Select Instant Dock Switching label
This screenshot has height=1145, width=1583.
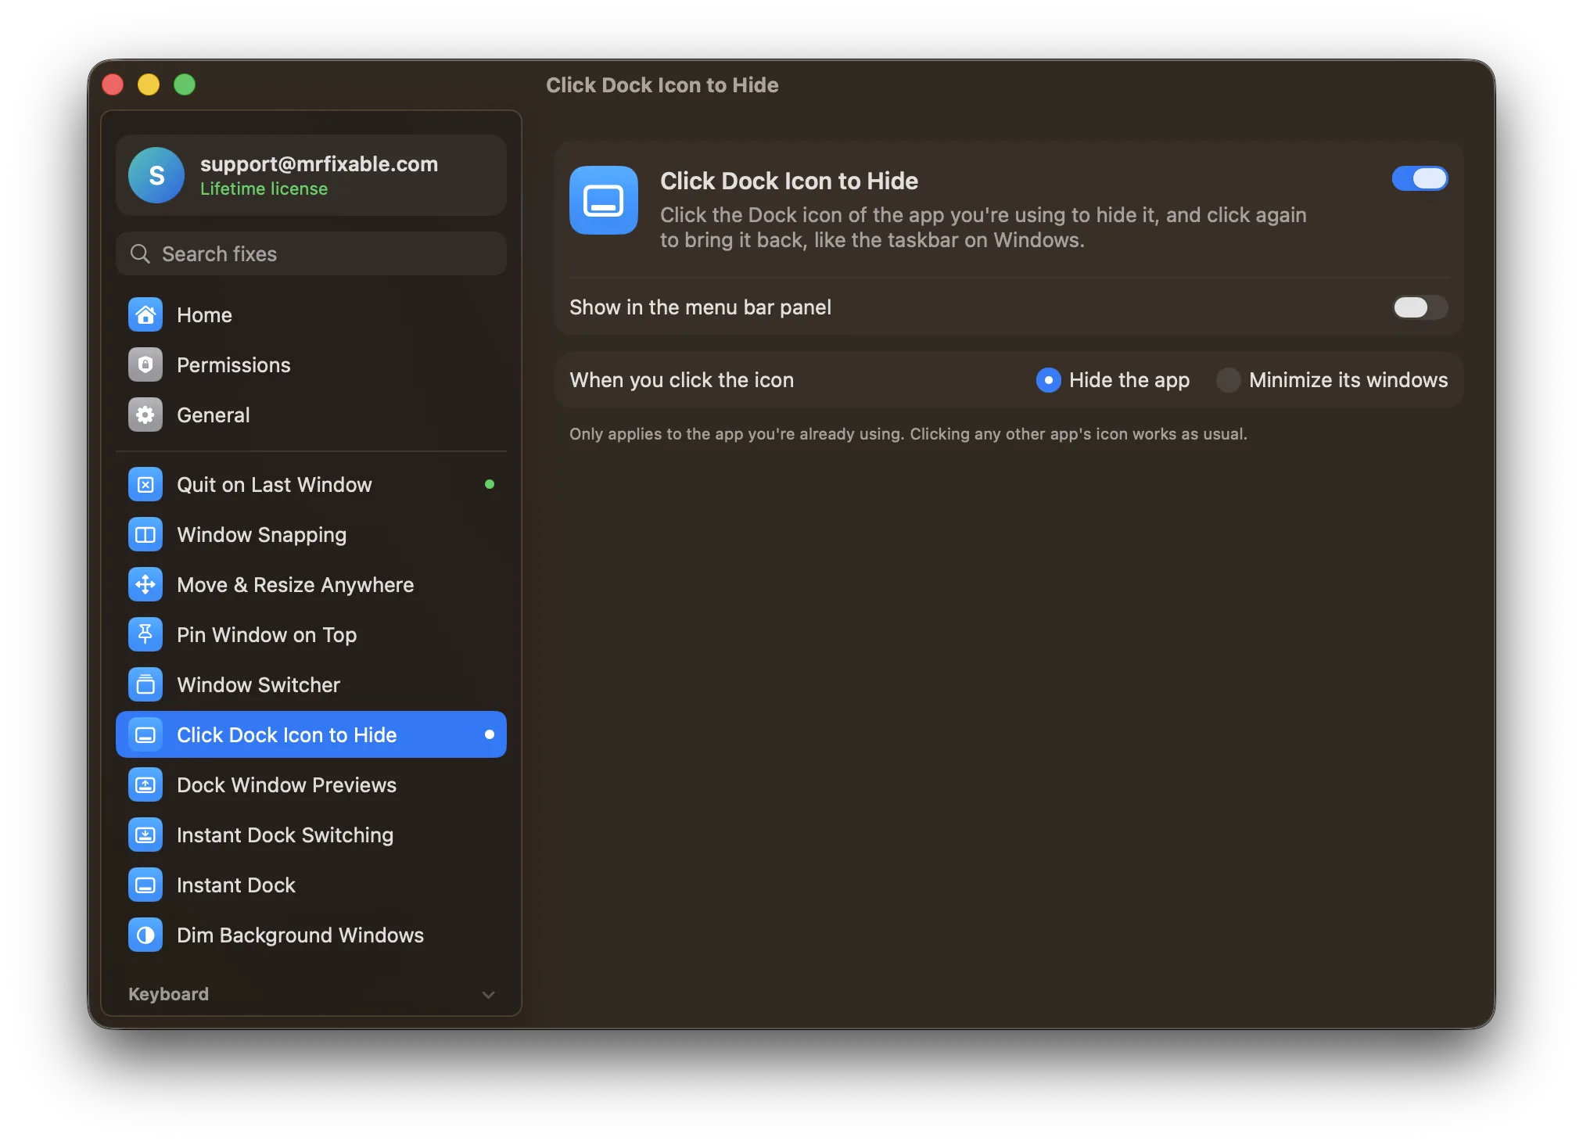click(285, 835)
